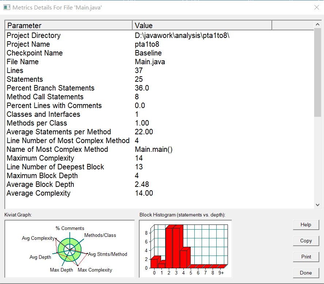
Task: Print the metrics details
Action: pos(306,257)
